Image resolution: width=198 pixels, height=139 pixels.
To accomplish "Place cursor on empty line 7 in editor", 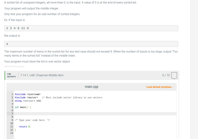I will click(95, 114).
